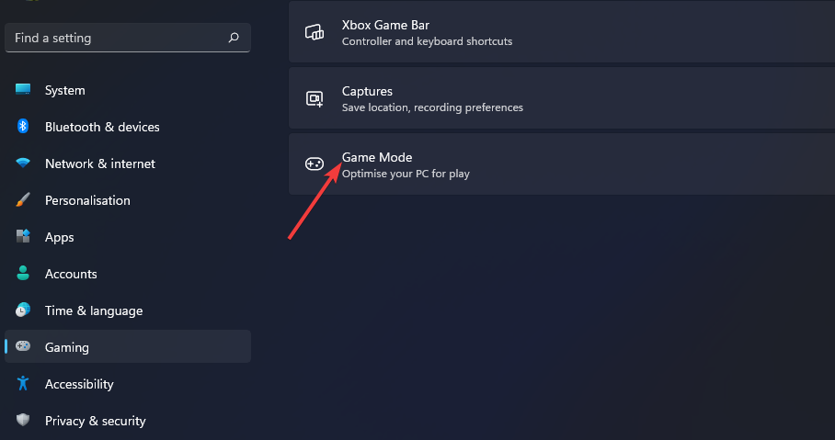Click the Accessibility figure icon

click(23, 384)
